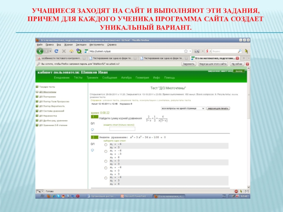Open a new tab with the plus button
This screenshot has height=212, width=283.
pos(244,58)
